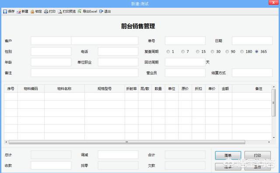Click the vertical scrollbar down arrow
The width and height of the screenshot is (280, 173).
274,138
